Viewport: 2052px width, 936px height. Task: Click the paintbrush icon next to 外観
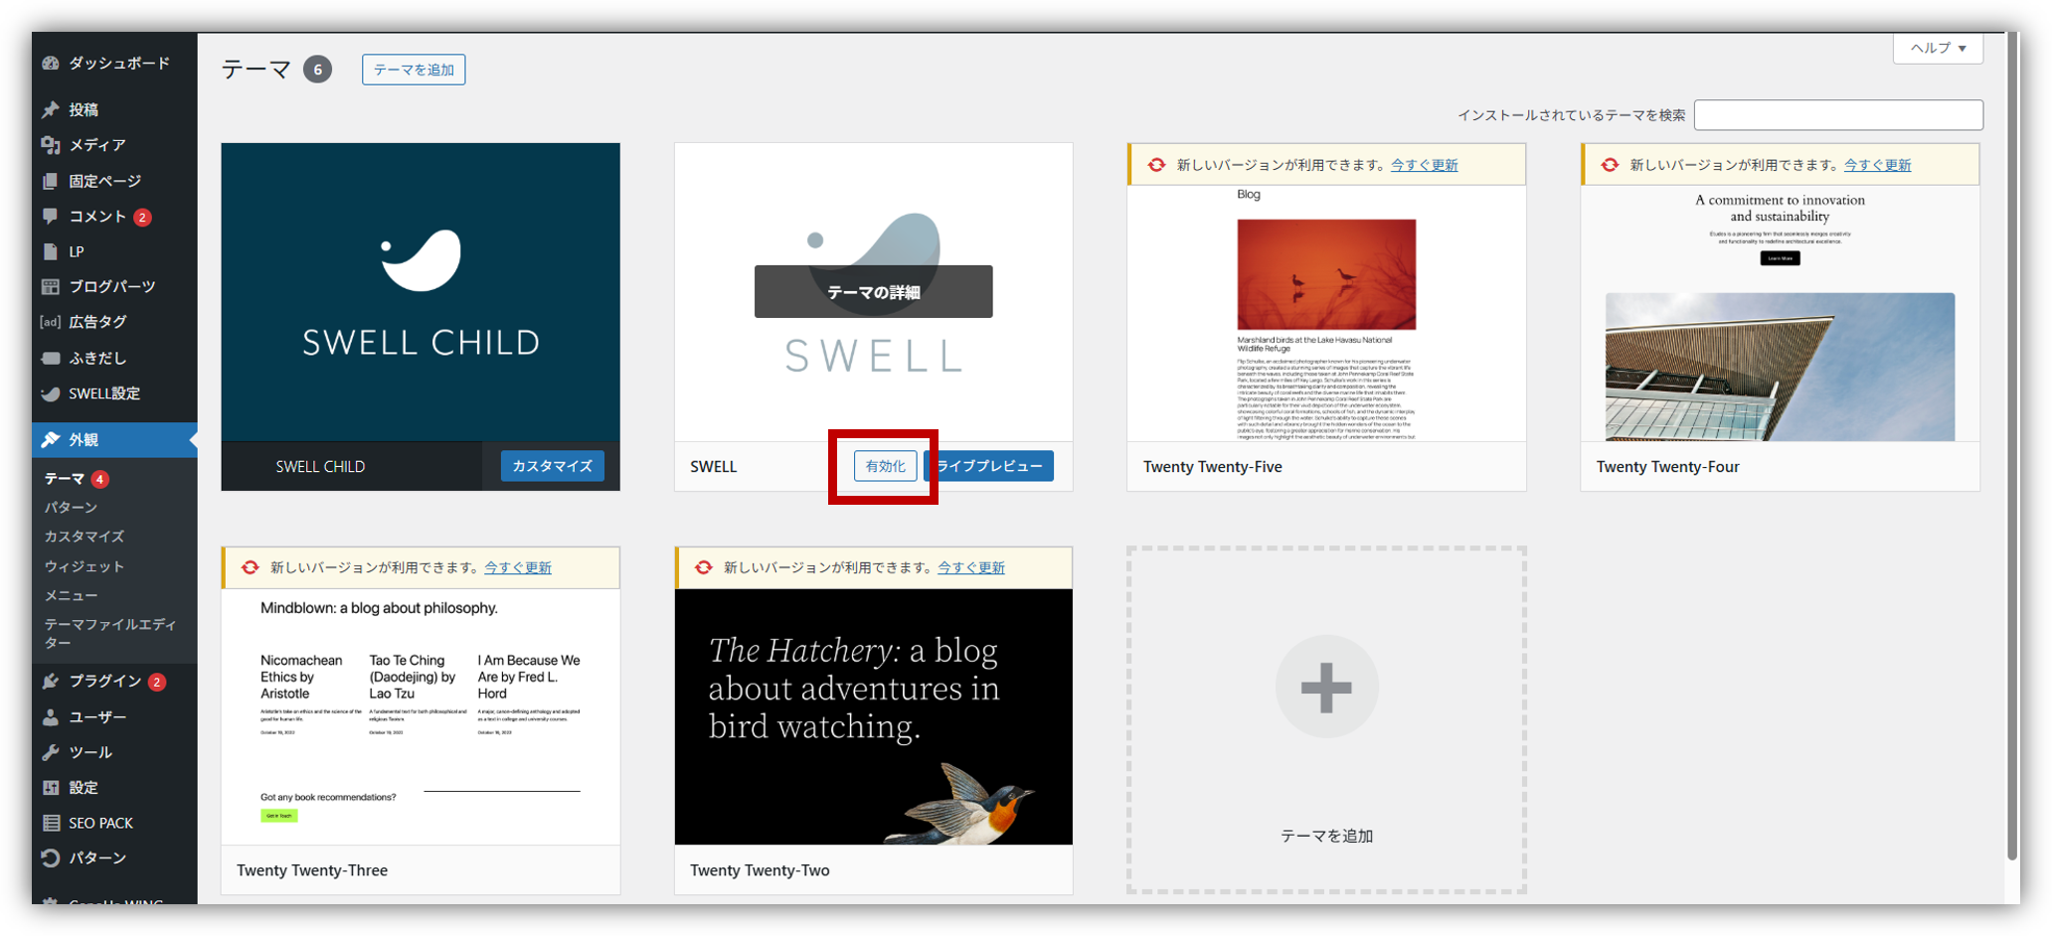51,439
